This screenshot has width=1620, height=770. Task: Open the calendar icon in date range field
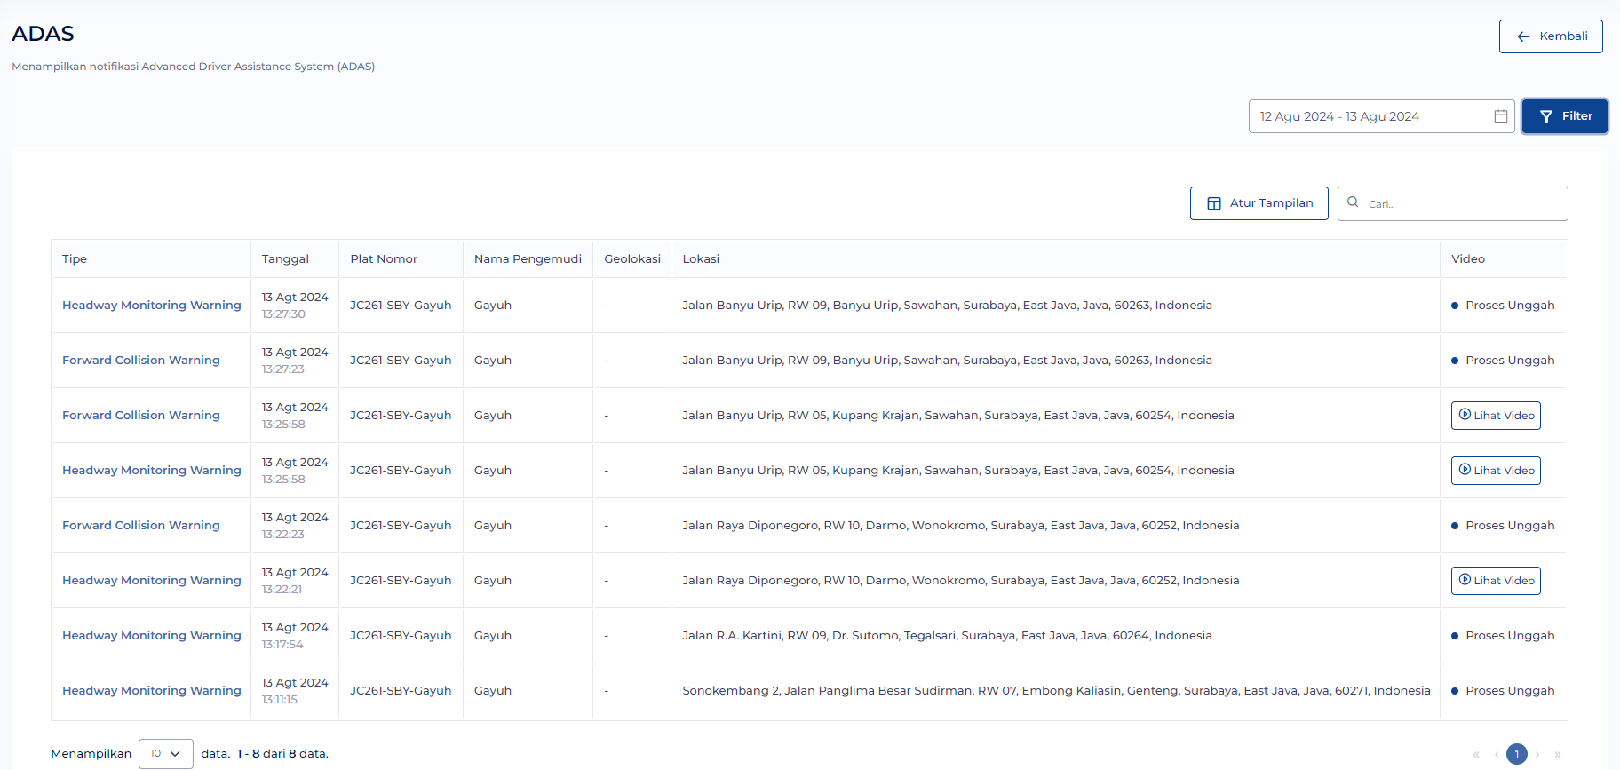pos(1501,116)
